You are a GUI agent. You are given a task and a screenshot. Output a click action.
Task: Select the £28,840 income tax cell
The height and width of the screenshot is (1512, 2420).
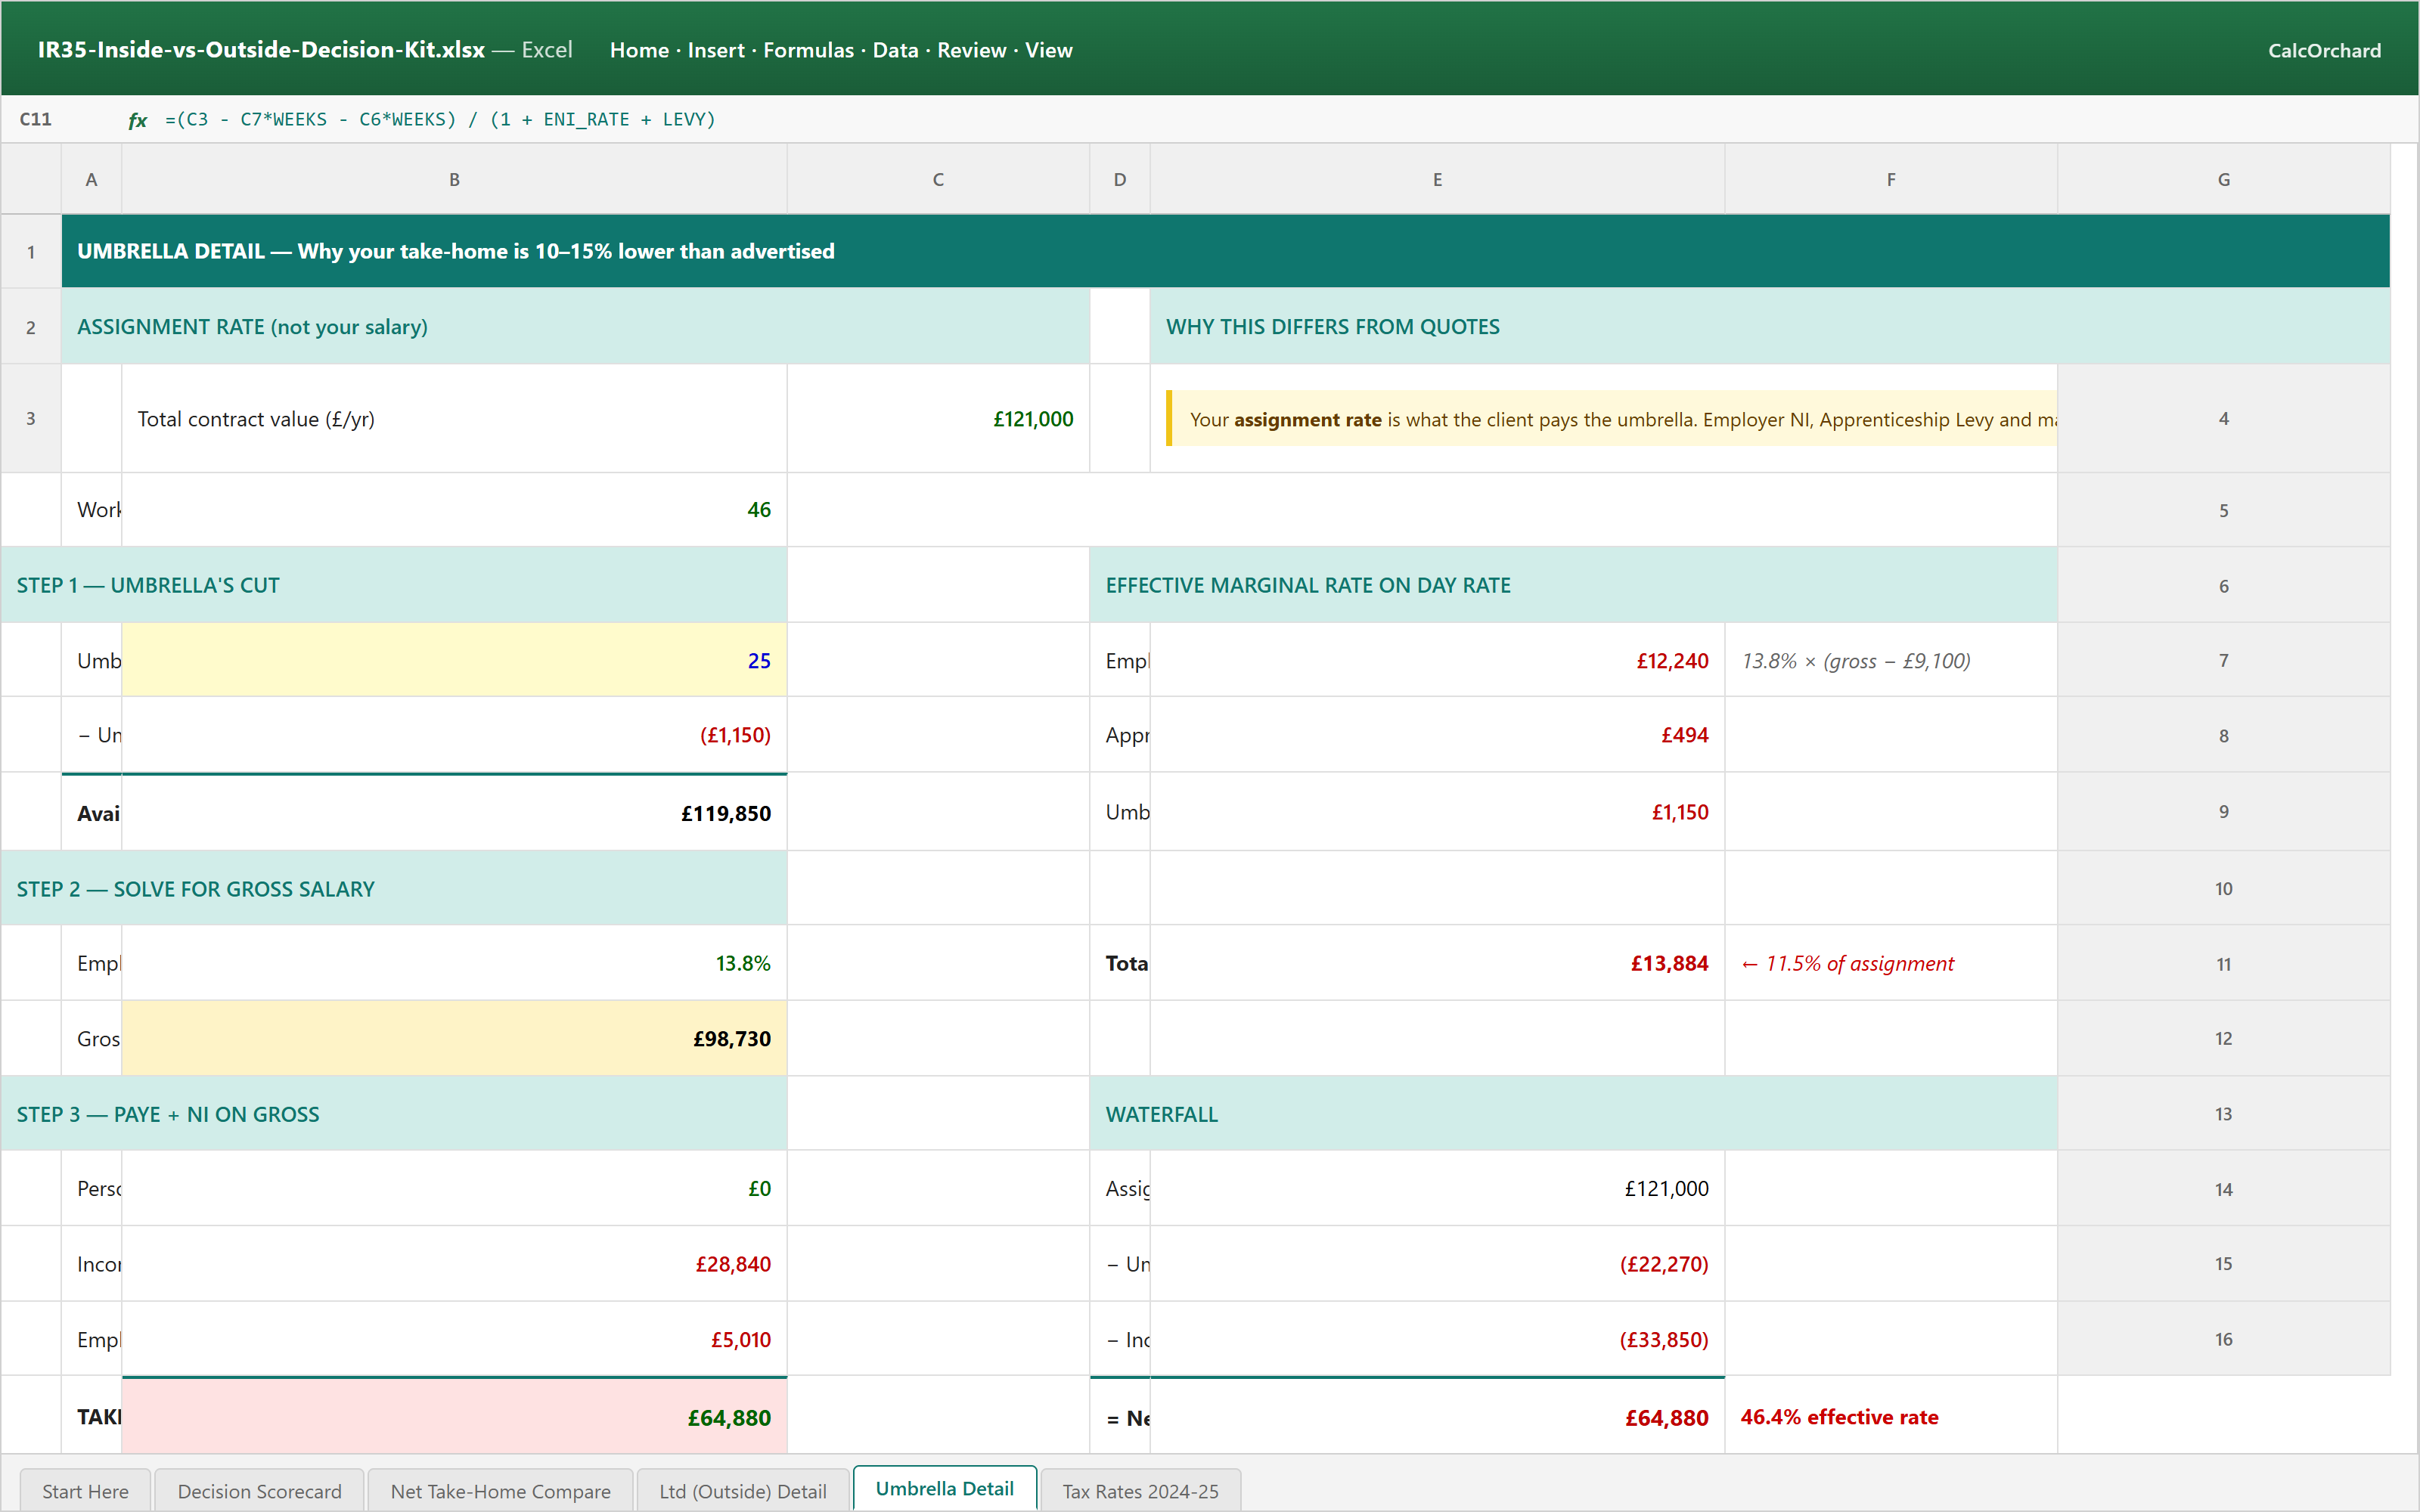click(x=454, y=1263)
